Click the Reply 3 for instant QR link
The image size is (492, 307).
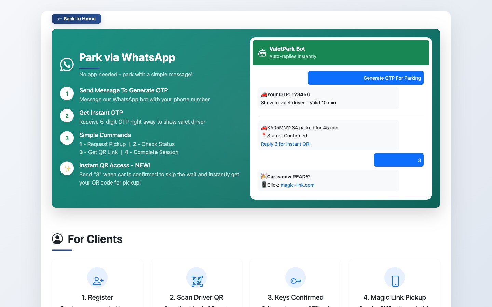[286, 144]
